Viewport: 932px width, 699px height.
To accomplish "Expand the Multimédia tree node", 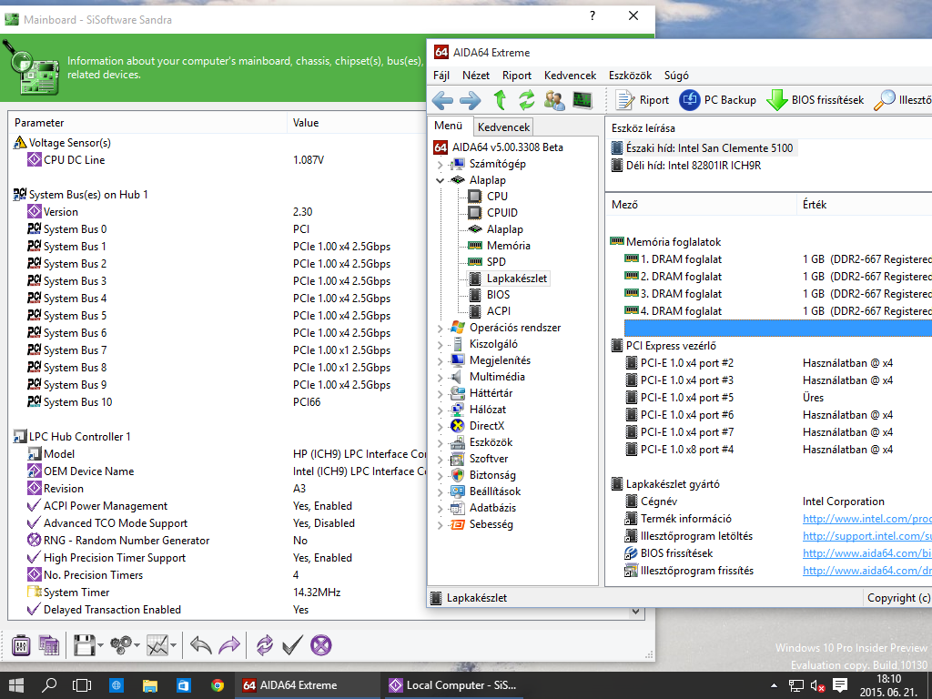I will pos(441,378).
